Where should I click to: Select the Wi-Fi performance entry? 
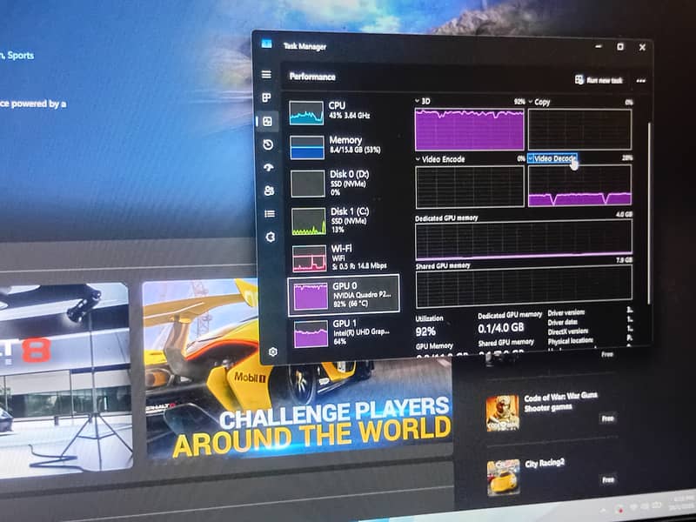[345, 258]
